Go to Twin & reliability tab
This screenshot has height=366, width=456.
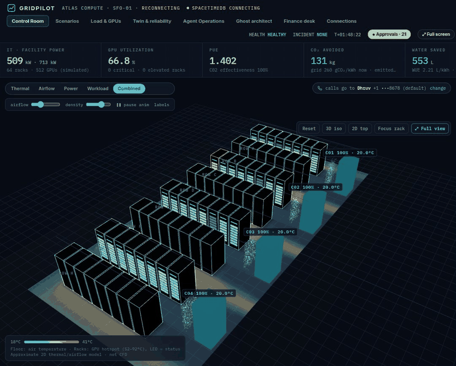152,21
